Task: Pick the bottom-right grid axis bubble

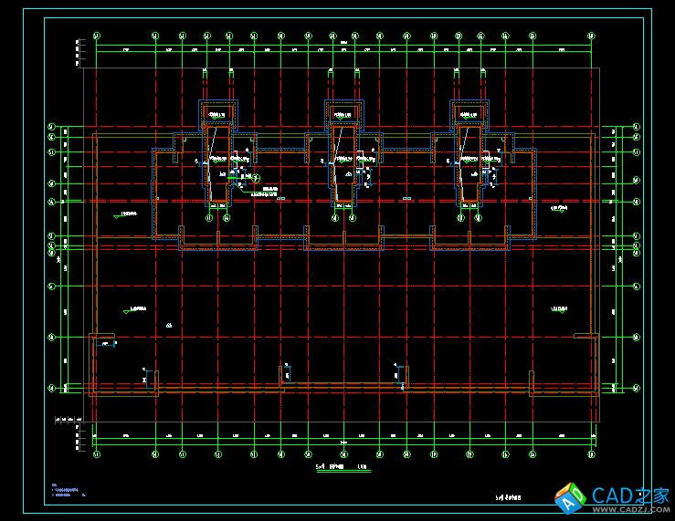Action: click(591, 453)
